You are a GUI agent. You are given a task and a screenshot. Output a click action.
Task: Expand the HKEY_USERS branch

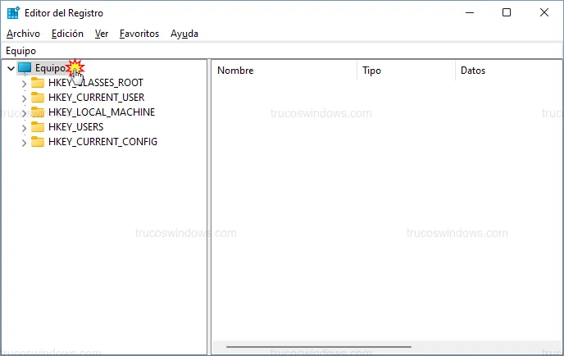point(24,127)
